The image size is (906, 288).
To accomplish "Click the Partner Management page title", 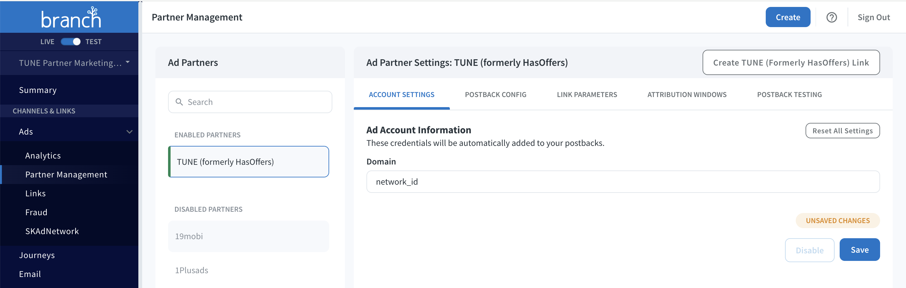I will pyautogui.click(x=197, y=17).
